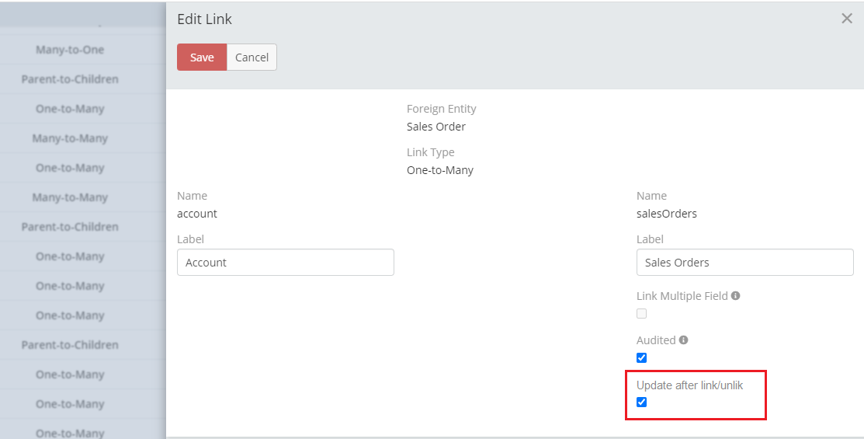The height and width of the screenshot is (439, 864).
Task: Uncheck the Update after link/unlik checkbox
Action: (x=641, y=402)
